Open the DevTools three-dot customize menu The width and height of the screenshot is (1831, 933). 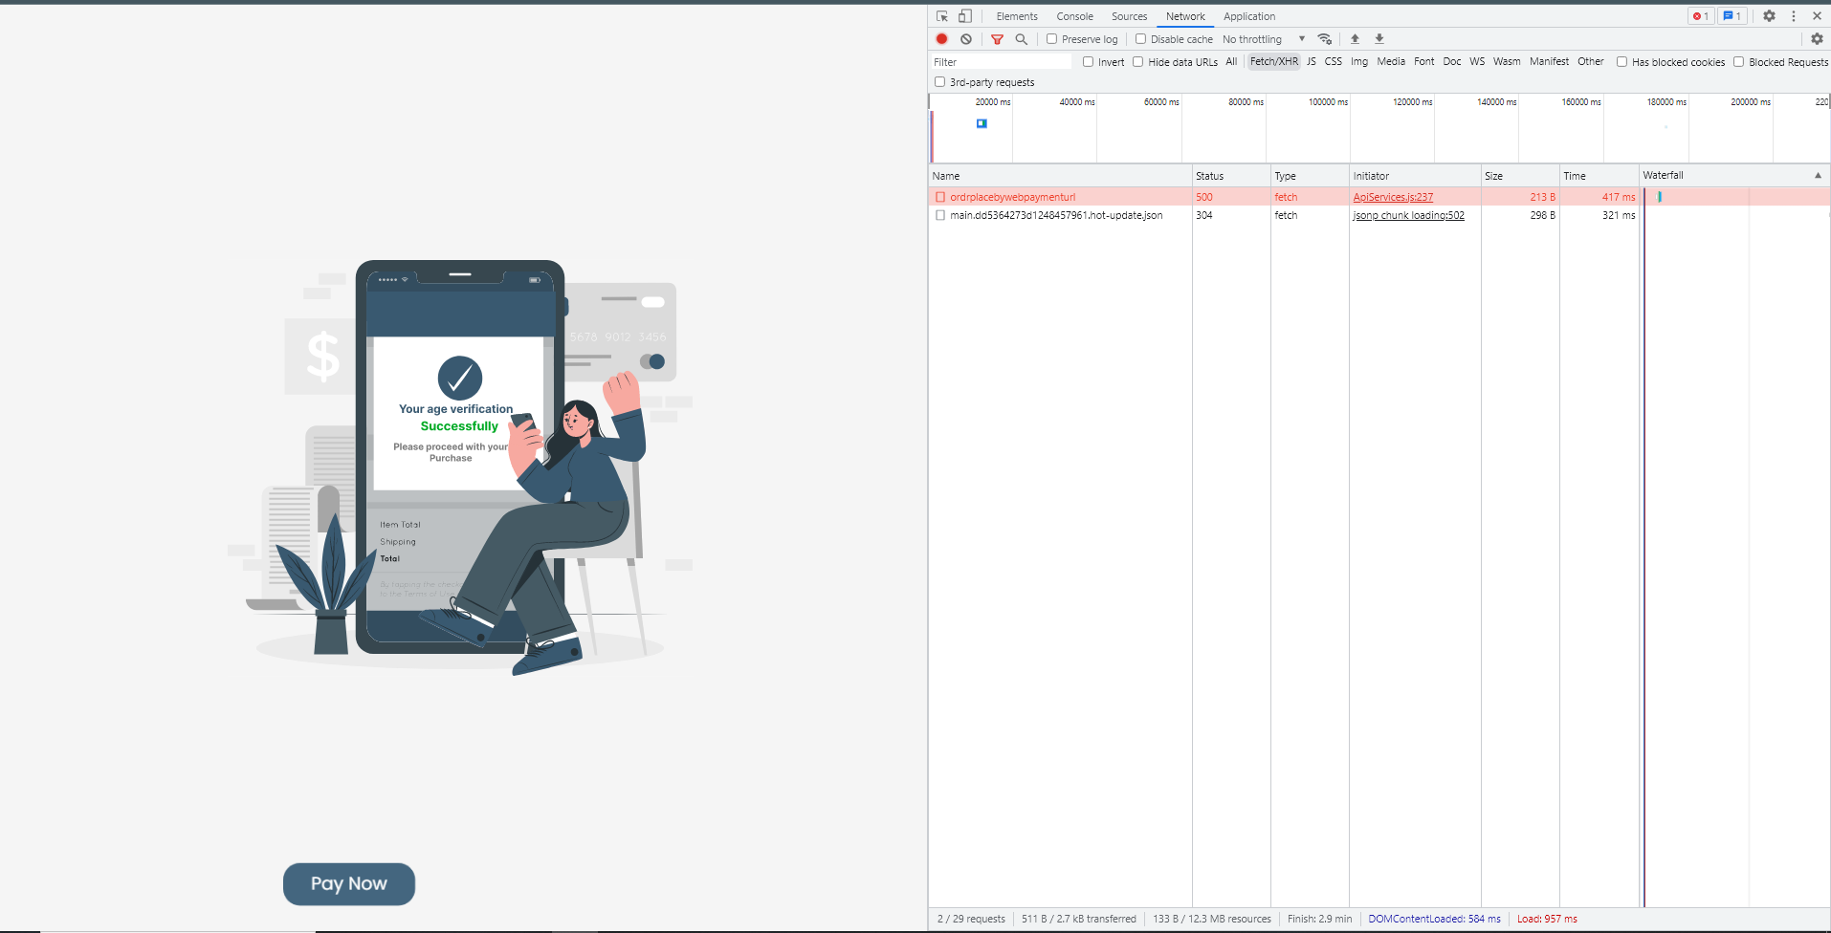1794,16
